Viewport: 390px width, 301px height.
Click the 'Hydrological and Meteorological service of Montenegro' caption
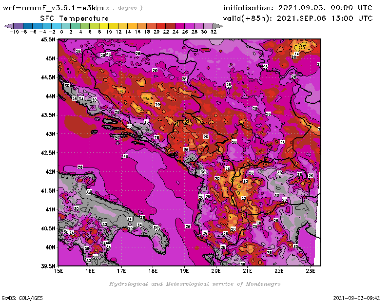(195, 284)
